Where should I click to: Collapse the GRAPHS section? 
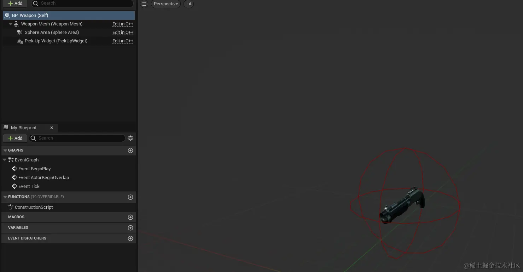pos(5,150)
